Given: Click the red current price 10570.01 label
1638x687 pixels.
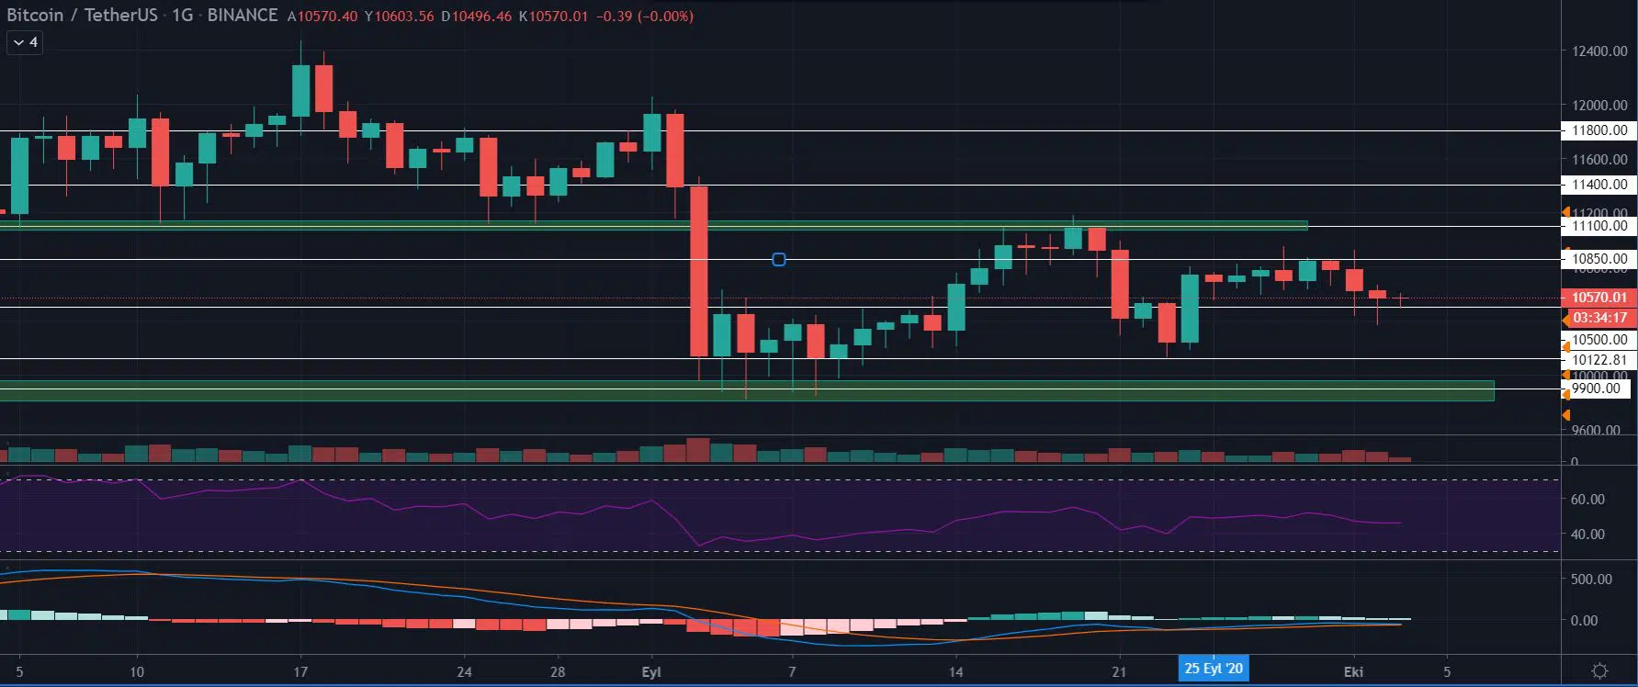Looking at the screenshot, I should coord(1598,298).
